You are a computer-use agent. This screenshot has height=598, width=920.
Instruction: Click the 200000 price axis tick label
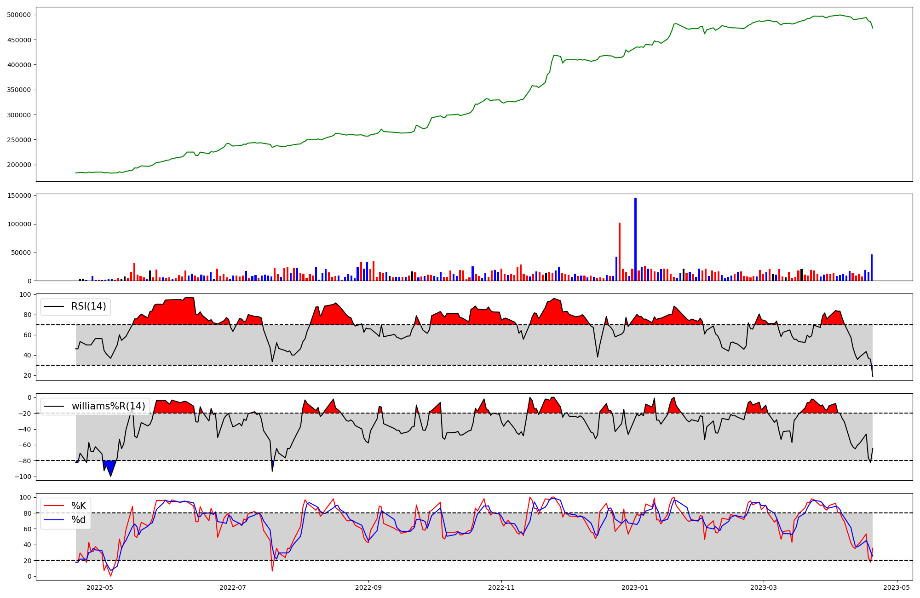pos(19,165)
